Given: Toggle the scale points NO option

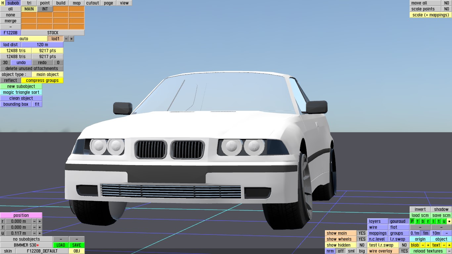Looking at the screenshot, I should (x=447, y=9).
